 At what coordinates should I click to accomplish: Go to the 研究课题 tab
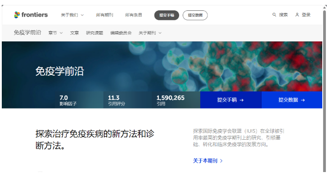coord(95,33)
